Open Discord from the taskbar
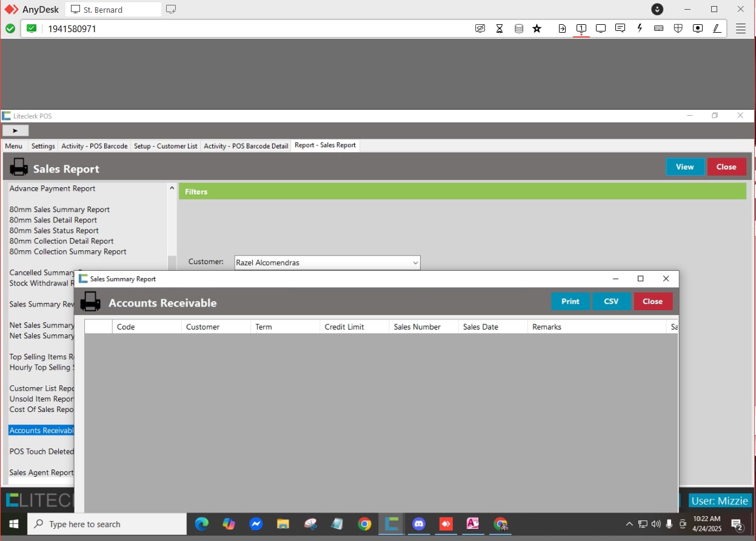The width and height of the screenshot is (756, 541). tap(419, 524)
